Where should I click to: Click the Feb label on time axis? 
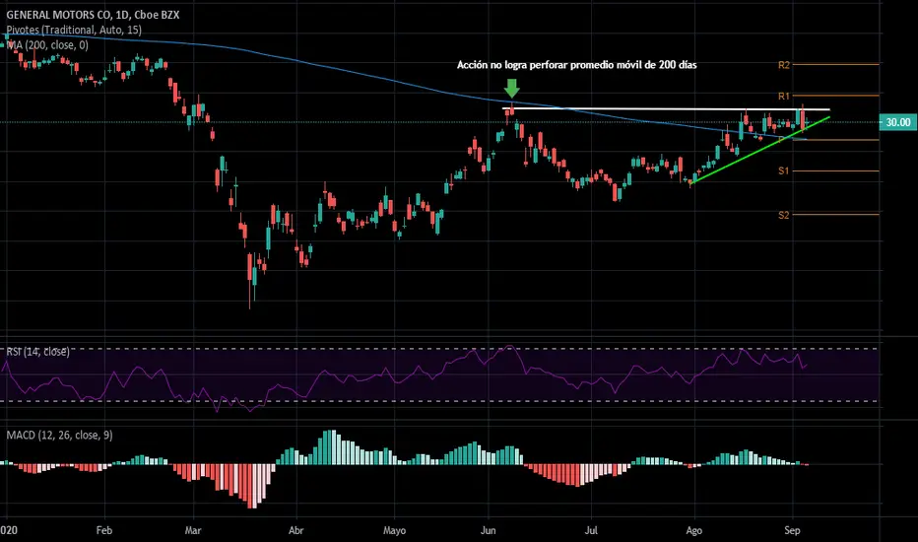coord(103,530)
